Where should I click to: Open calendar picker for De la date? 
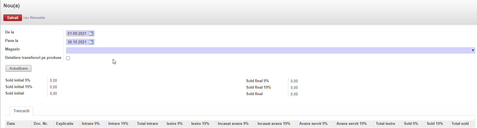(91, 33)
